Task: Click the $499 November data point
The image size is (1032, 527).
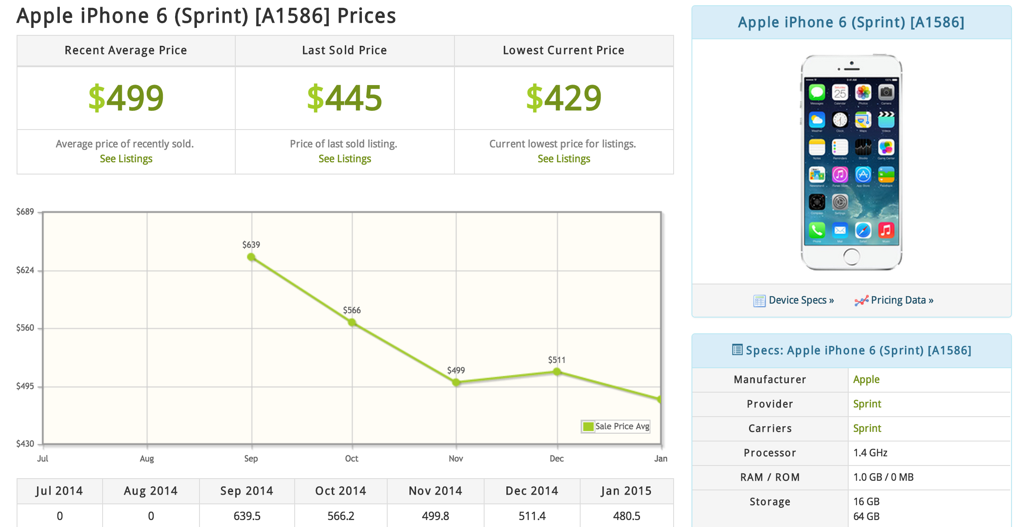Action: [456, 383]
